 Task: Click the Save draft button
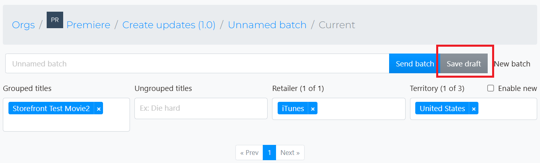click(x=464, y=64)
